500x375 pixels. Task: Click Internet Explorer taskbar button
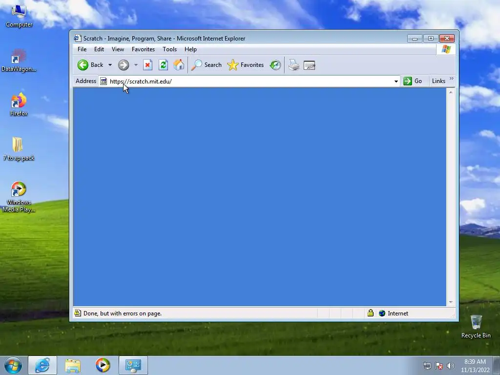pyautogui.click(x=42, y=365)
